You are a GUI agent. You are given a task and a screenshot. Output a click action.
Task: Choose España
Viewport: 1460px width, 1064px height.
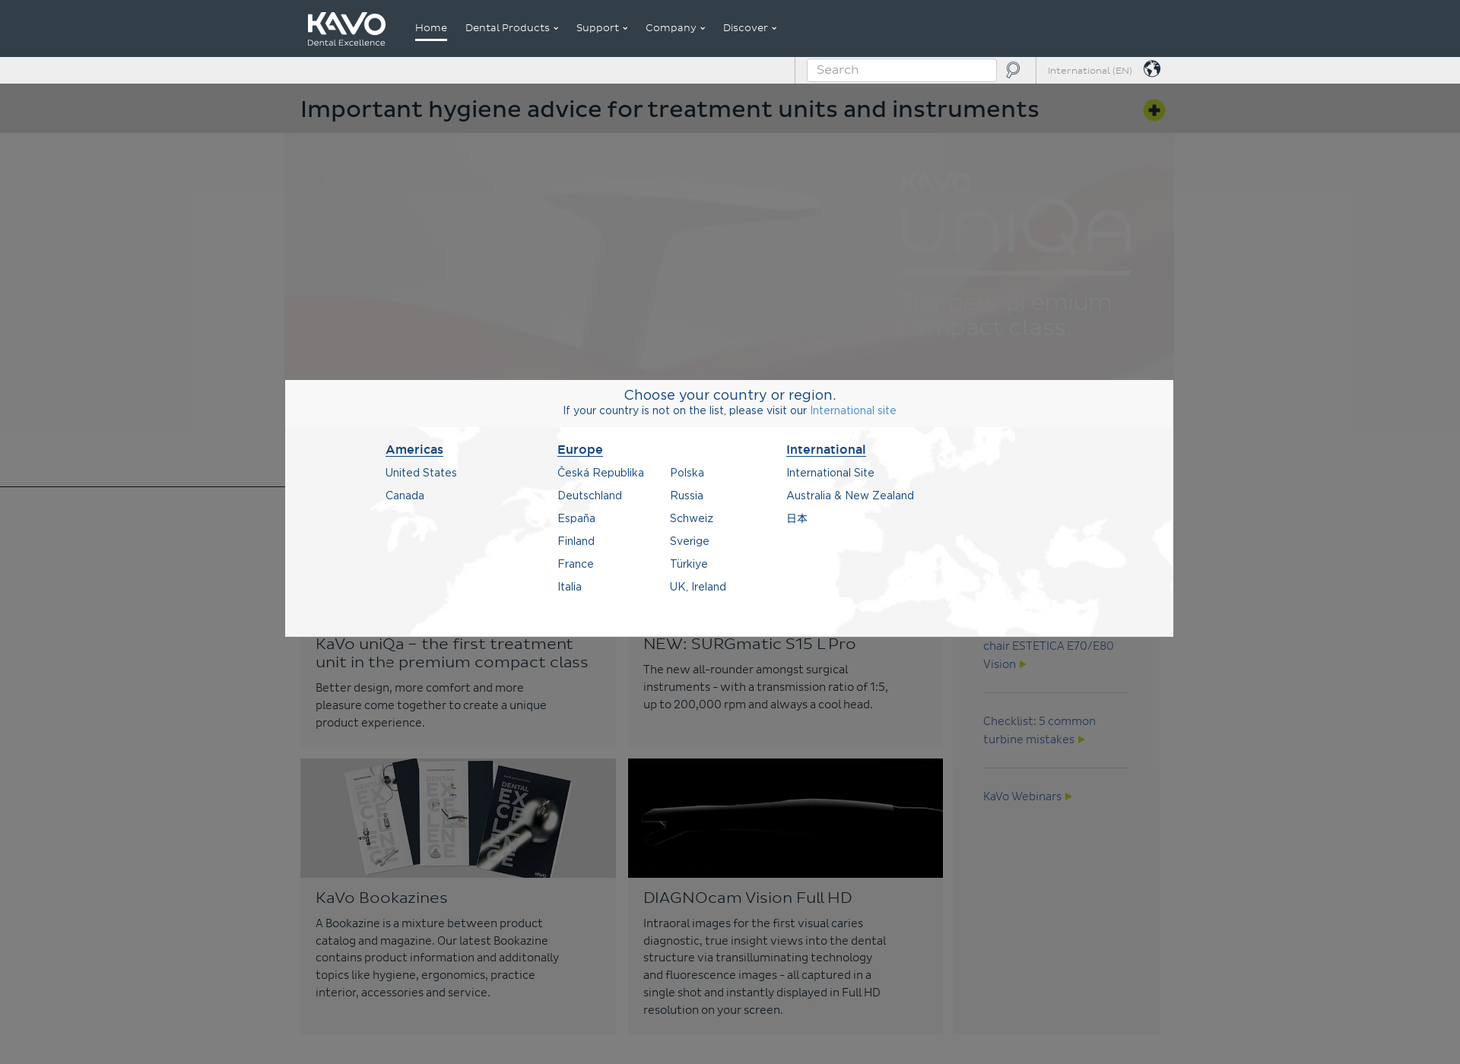tap(576, 518)
